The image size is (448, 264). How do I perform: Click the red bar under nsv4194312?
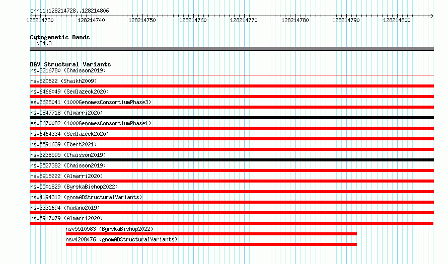[x=232, y=202]
